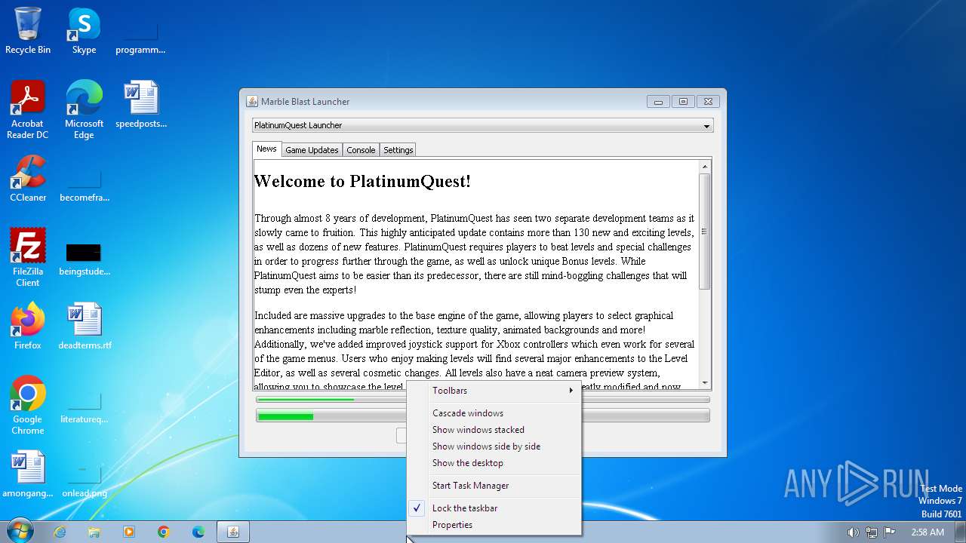Image resolution: width=966 pixels, height=543 pixels.
Task: Toggle Lock the taskbar option
Action: coord(494,508)
